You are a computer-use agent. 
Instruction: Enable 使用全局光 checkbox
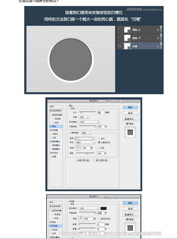coord(99,219)
